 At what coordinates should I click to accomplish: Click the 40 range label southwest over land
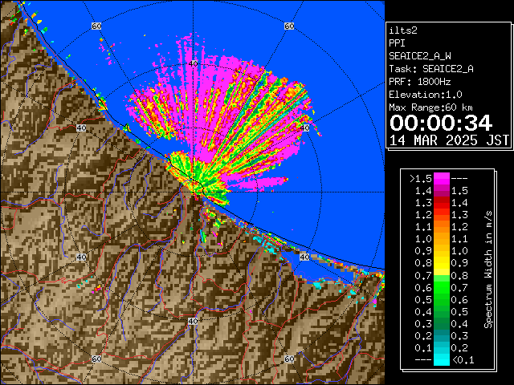[x=81, y=257]
